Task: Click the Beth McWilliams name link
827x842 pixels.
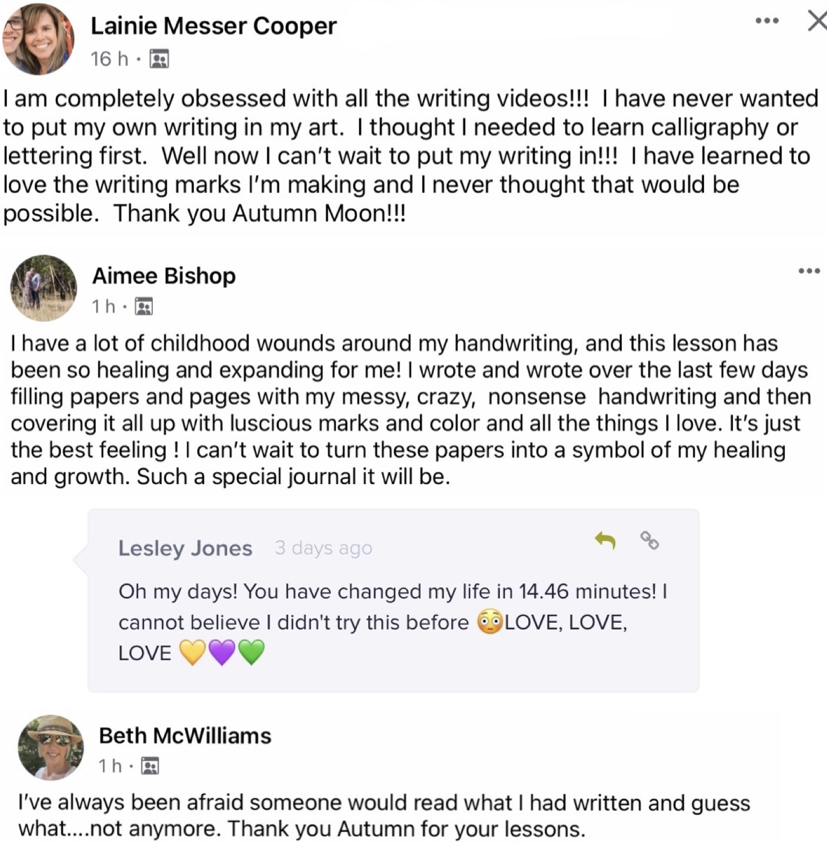Action: click(185, 735)
